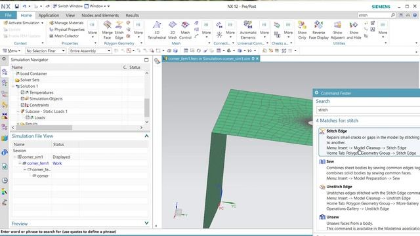420x236 pixels.
Task: Open the Simulation Navigator sidebar tab icon
Action: coord(5,71)
